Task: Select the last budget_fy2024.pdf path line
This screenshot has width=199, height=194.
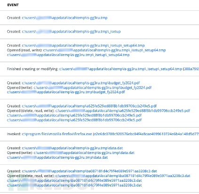Action: pyautogui.click(x=66, y=92)
